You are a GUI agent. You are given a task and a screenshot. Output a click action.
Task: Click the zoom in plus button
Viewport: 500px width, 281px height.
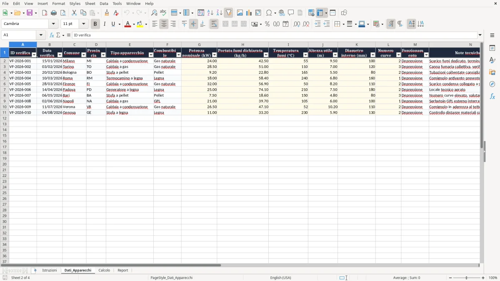483,278
